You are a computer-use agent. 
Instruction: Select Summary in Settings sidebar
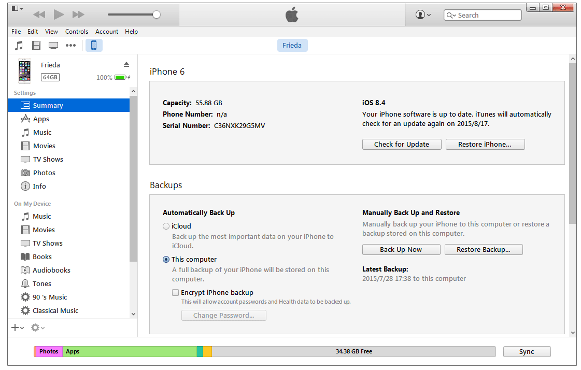tap(68, 105)
